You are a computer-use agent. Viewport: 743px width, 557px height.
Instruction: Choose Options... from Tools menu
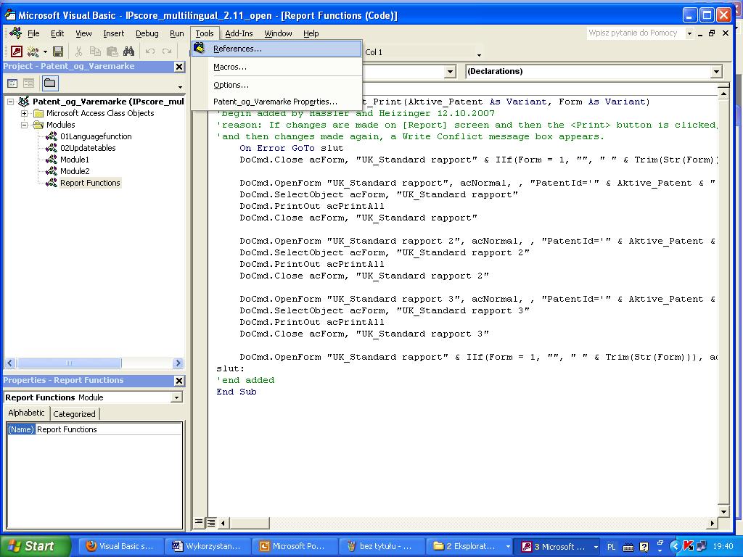276,86
